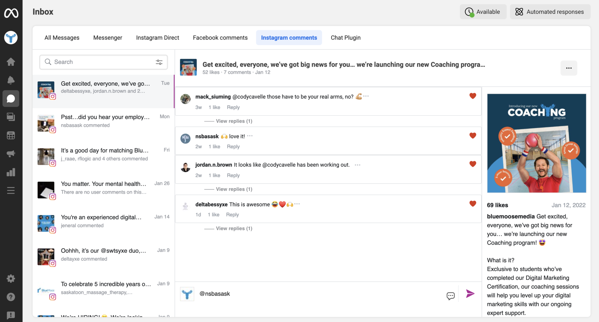The width and height of the screenshot is (599, 322).
Task: Go to Home in the sidebar
Action: pos(11,62)
